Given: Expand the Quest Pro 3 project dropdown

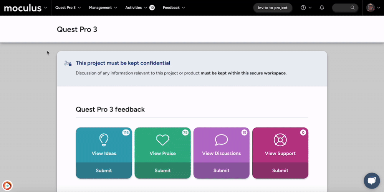Looking at the screenshot, I should pyautogui.click(x=68, y=8).
